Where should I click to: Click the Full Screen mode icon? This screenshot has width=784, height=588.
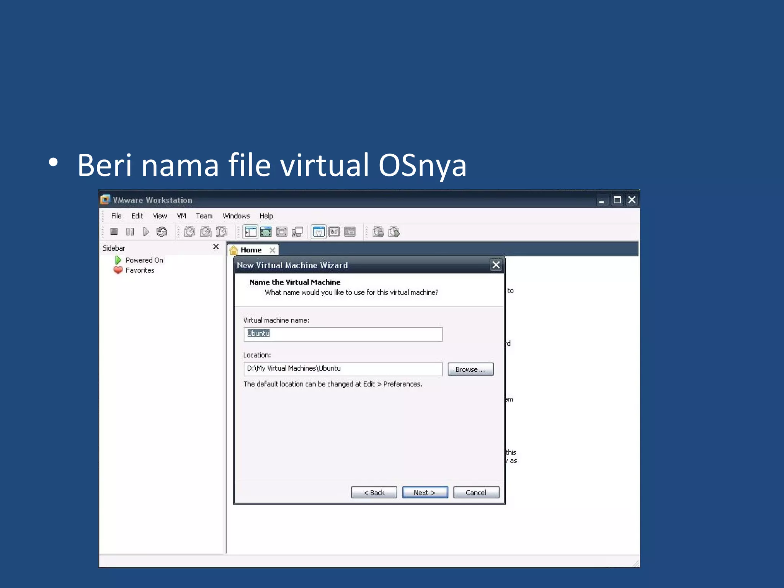(x=266, y=232)
